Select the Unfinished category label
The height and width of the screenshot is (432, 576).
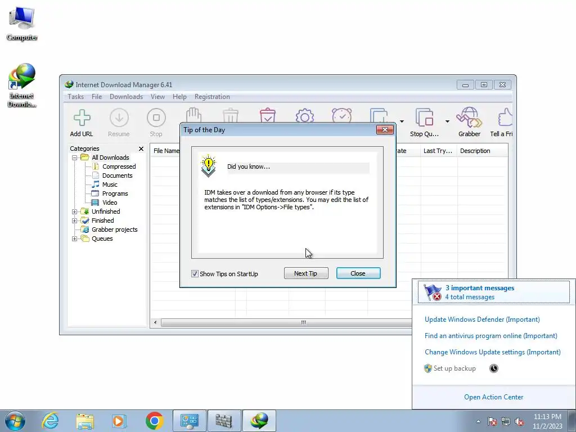(x=106, y=211)
